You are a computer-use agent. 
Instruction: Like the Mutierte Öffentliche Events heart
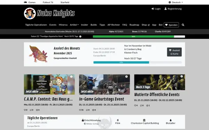(135, 105)
